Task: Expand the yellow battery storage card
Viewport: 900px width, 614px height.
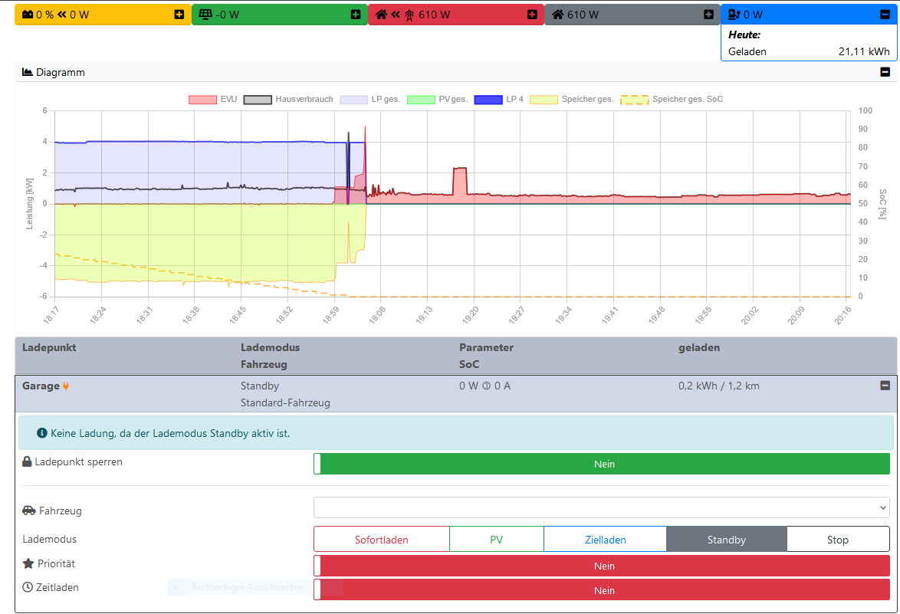Action: point(179,15)
